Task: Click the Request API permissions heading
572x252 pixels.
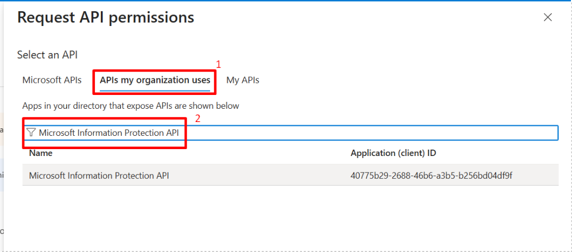Action: [106, 18]
